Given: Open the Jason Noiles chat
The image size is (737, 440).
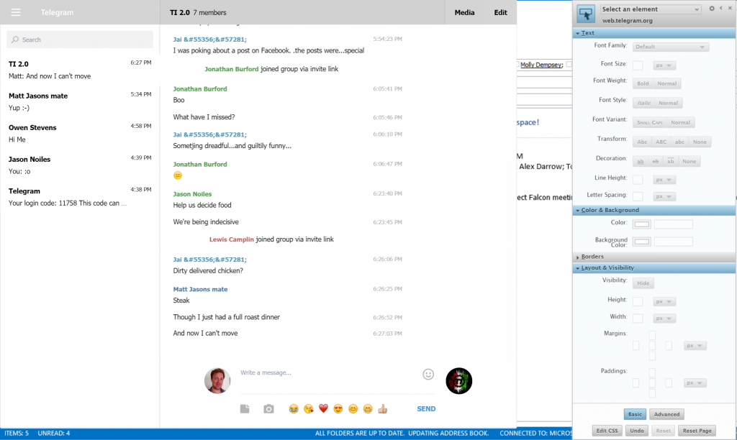Looking at the screenshot, I should [80, 165].
